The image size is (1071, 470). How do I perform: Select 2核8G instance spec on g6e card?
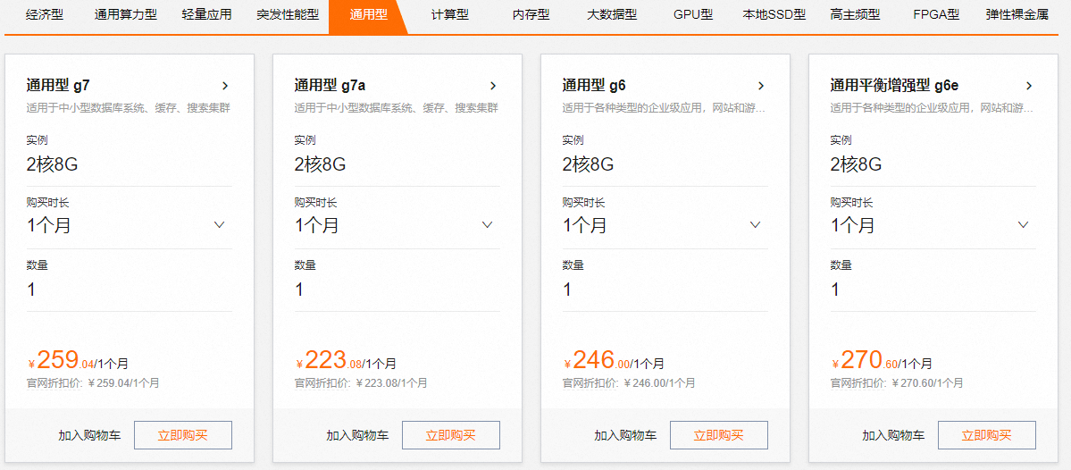click(x=857, y=164)
